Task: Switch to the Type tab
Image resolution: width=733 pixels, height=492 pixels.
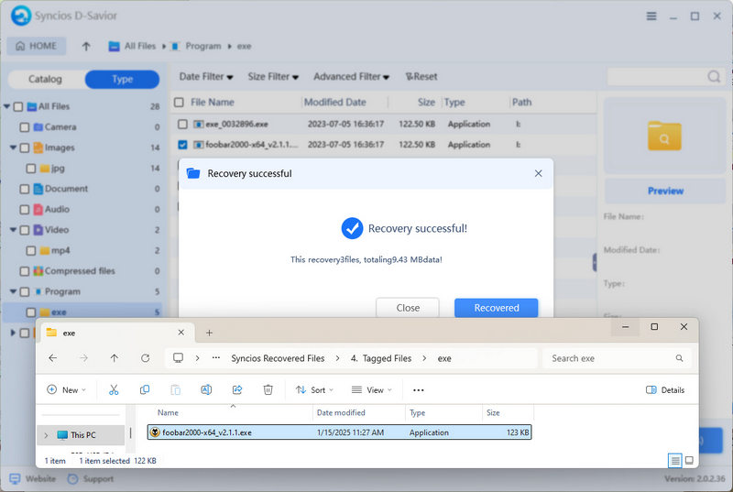Action: pos(123,79)
